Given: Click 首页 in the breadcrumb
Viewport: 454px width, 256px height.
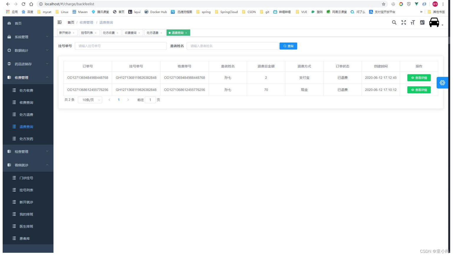Looking at the screenshot, I should tap(71, 22).
